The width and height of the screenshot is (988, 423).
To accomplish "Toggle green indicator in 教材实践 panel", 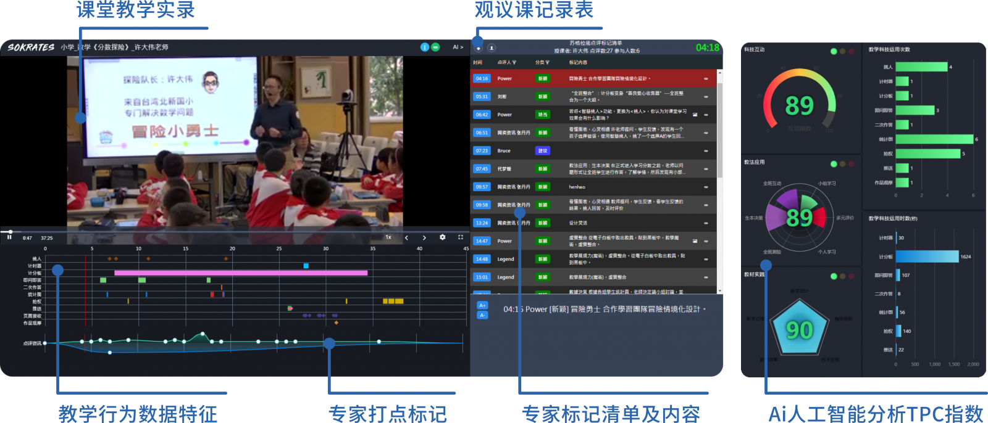I will click(834, 276).
